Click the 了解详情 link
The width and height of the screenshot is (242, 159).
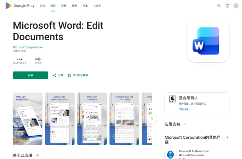tap(183, 110)
